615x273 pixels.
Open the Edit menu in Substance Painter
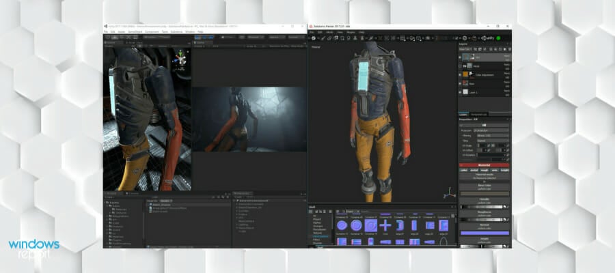tap(320, 32)
